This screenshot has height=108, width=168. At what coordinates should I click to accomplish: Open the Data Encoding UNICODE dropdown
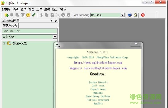[x=122, y=15]
